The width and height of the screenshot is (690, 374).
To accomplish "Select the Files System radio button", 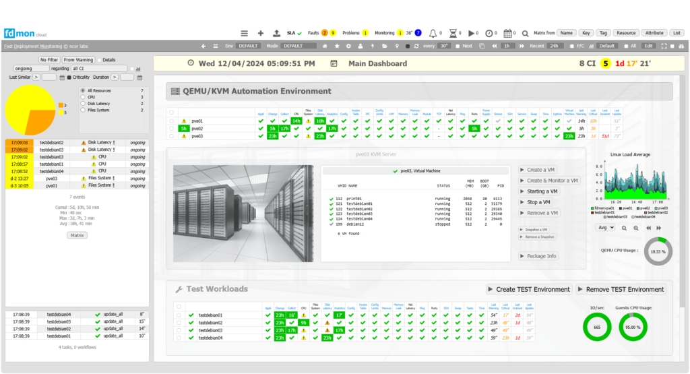I will 83,110.
